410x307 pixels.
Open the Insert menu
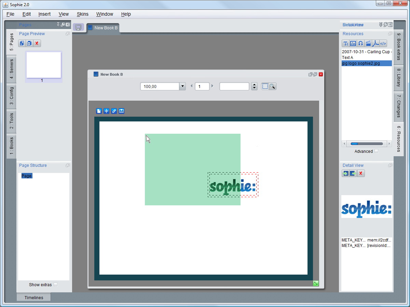44,14
